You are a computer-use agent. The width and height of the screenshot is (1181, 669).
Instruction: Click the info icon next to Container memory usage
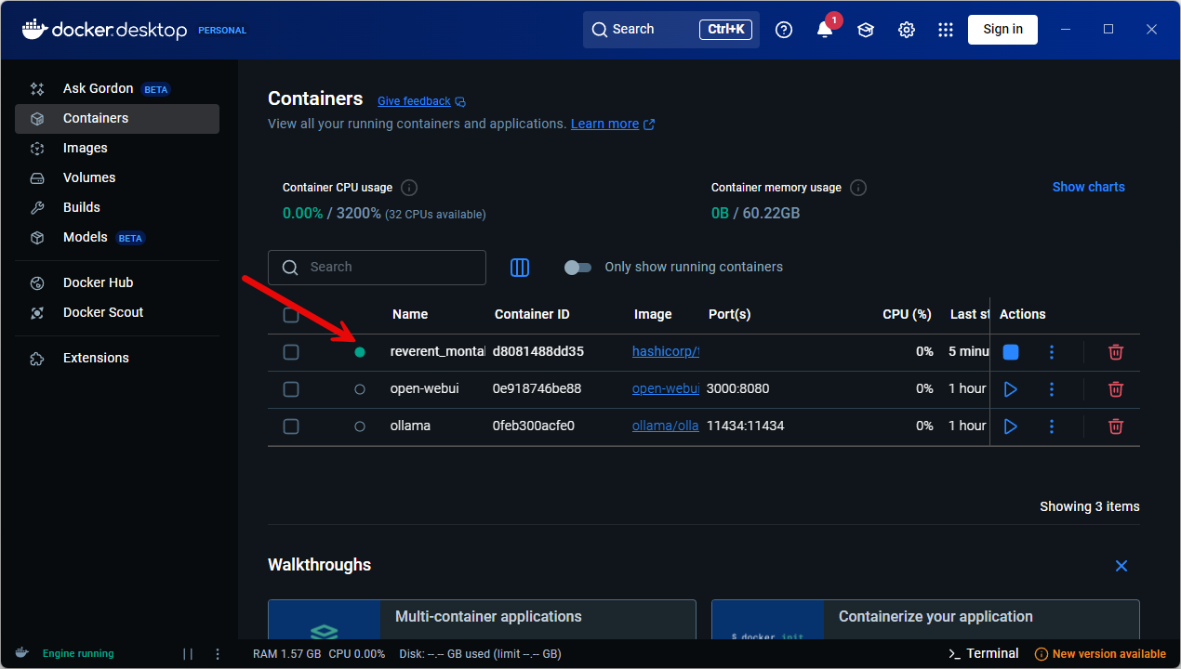858,188
